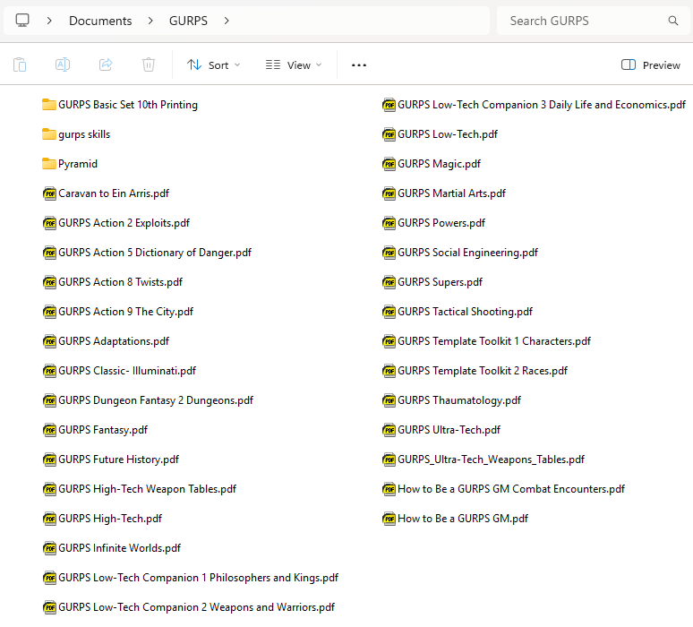
Task: Select How to Be a GURPS GM Combat Encounters.pdf
Action: [x=511, y=489]
